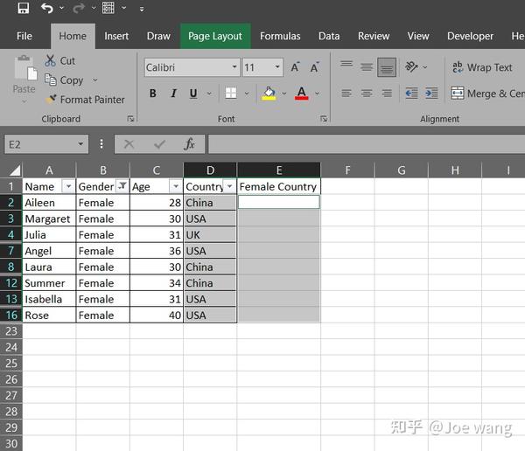Confirm entry with the checkmark icon
The image size is (525, 451).
pyautogui.click(x=160, y=144)
